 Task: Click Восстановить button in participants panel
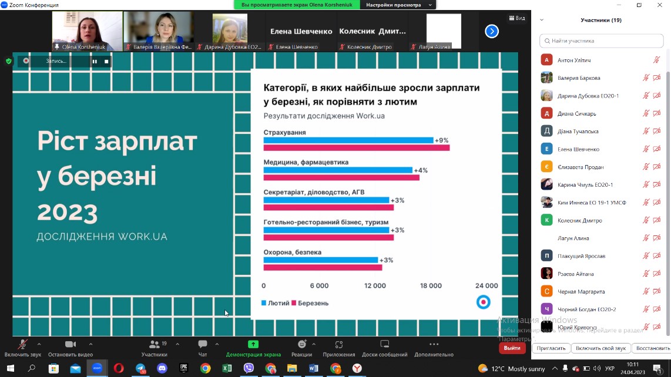652,348
